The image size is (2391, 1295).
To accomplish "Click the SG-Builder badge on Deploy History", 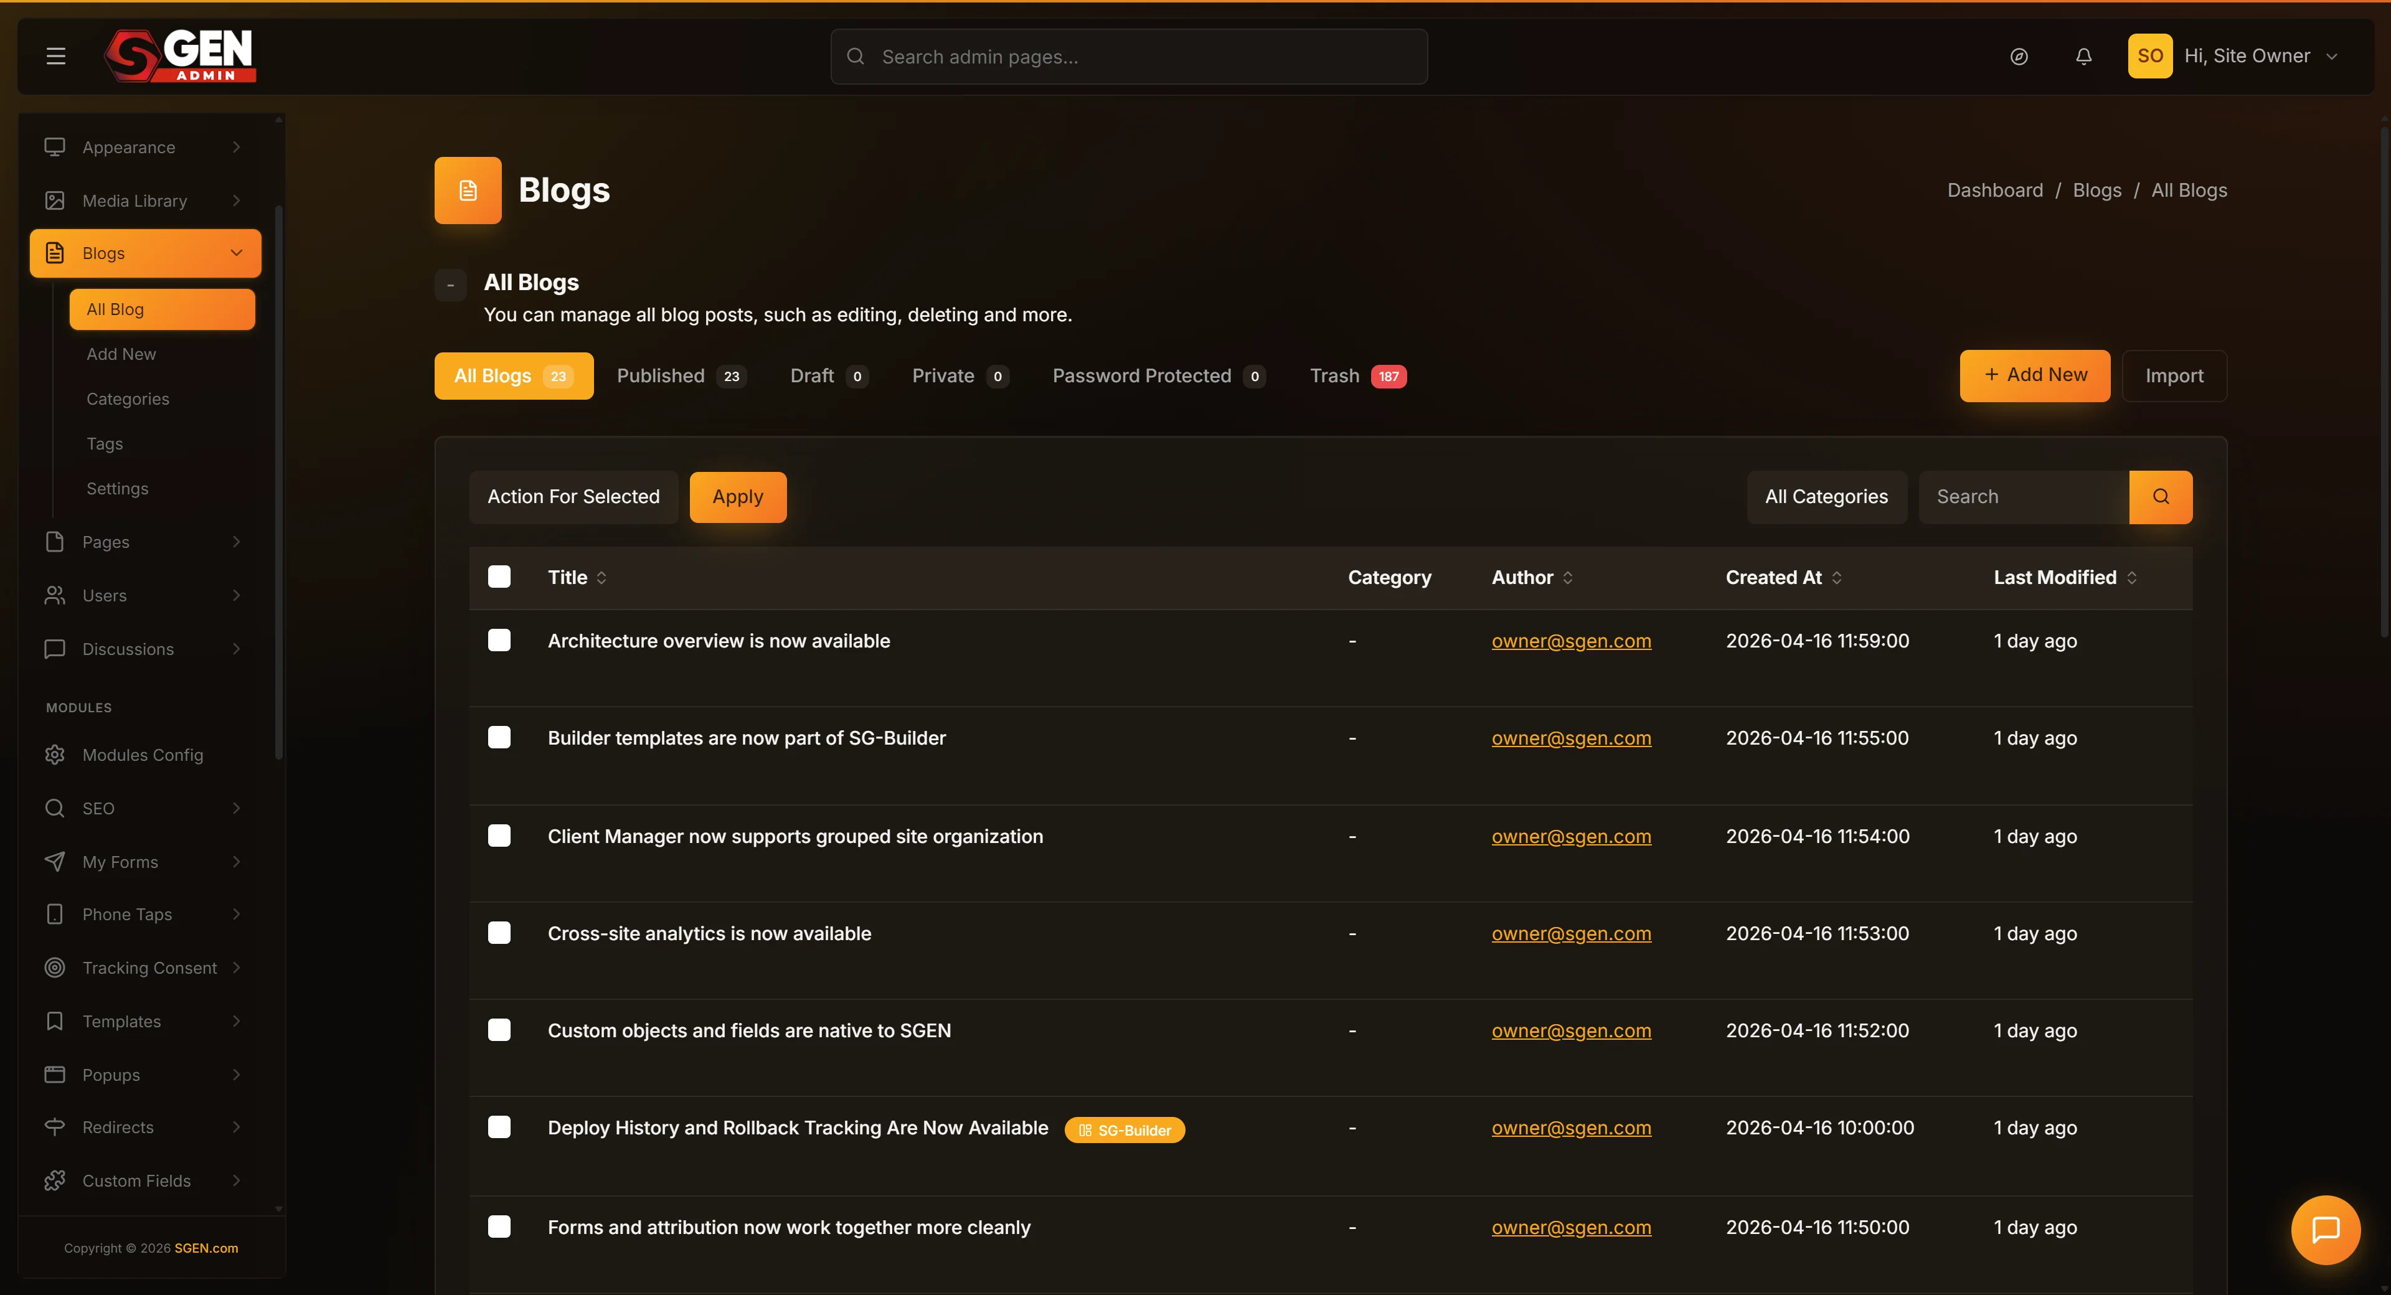I will click(x=1124, y=1130).
